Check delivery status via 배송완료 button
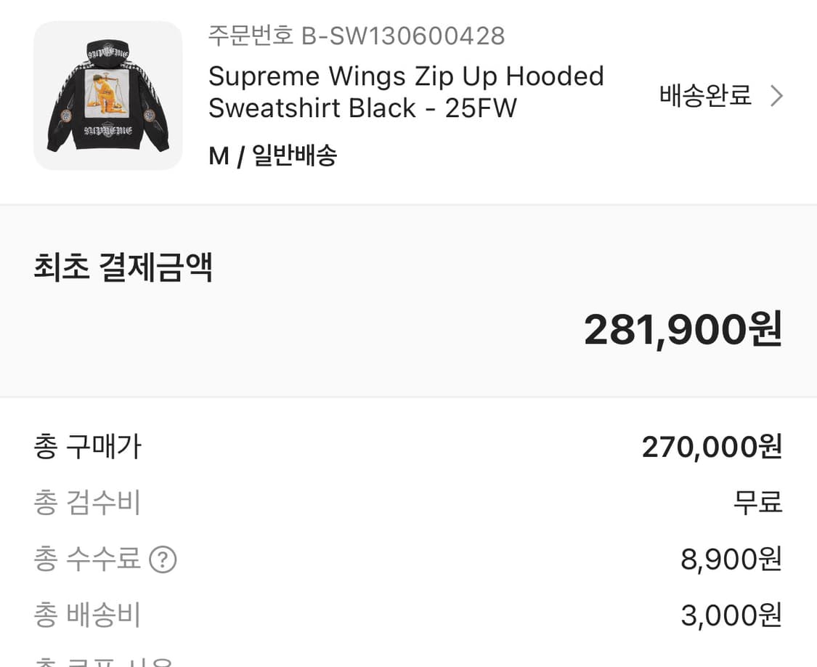Image resolution: width=817 pixels, height=667 pixels. pyautogui.click(x=705, y=94)
